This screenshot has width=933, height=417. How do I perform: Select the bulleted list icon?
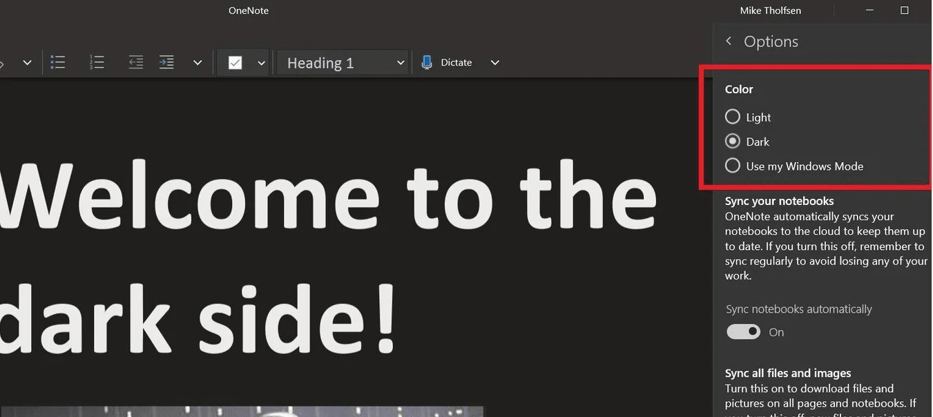pyautogui.click(x=58, y=62)
